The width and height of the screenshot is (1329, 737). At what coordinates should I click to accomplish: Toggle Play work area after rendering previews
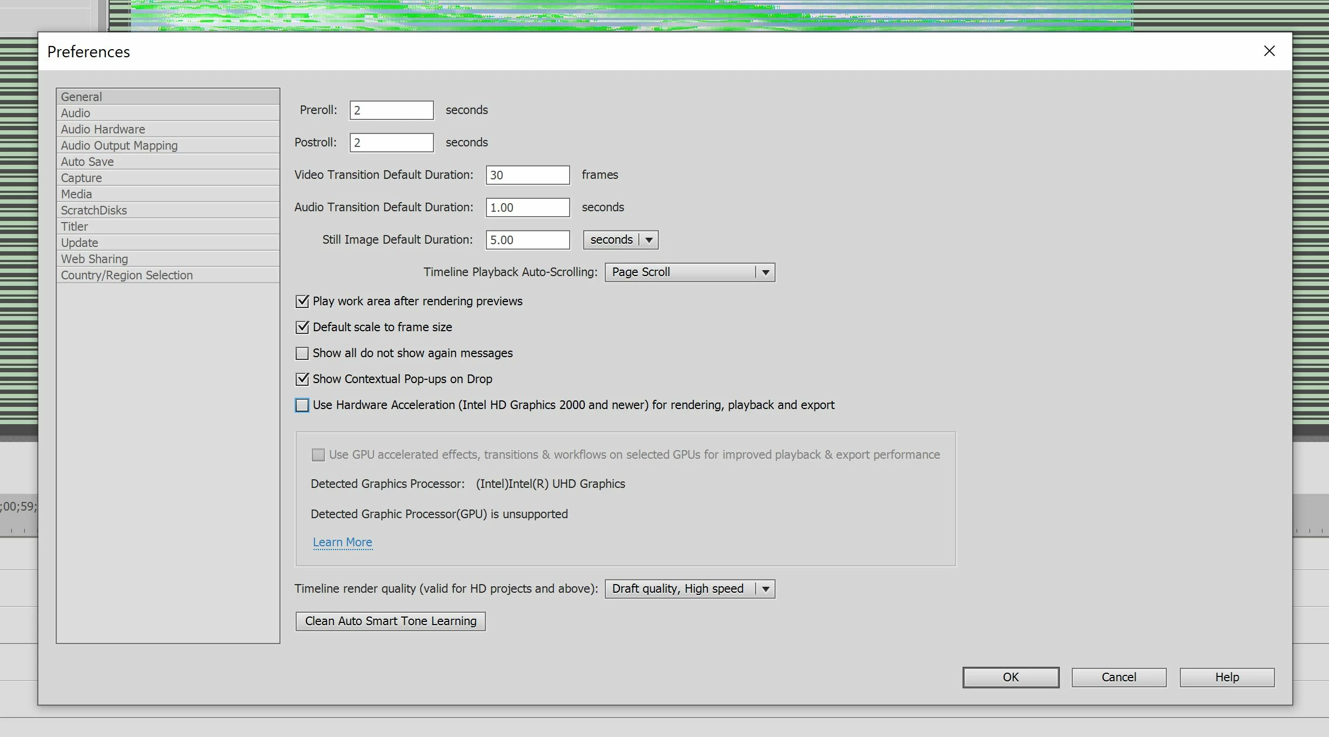[302, 301]
